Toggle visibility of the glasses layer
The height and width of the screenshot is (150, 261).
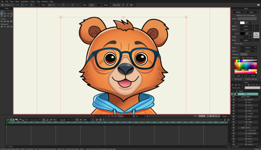pyautogui.click(x=233, y=100)
